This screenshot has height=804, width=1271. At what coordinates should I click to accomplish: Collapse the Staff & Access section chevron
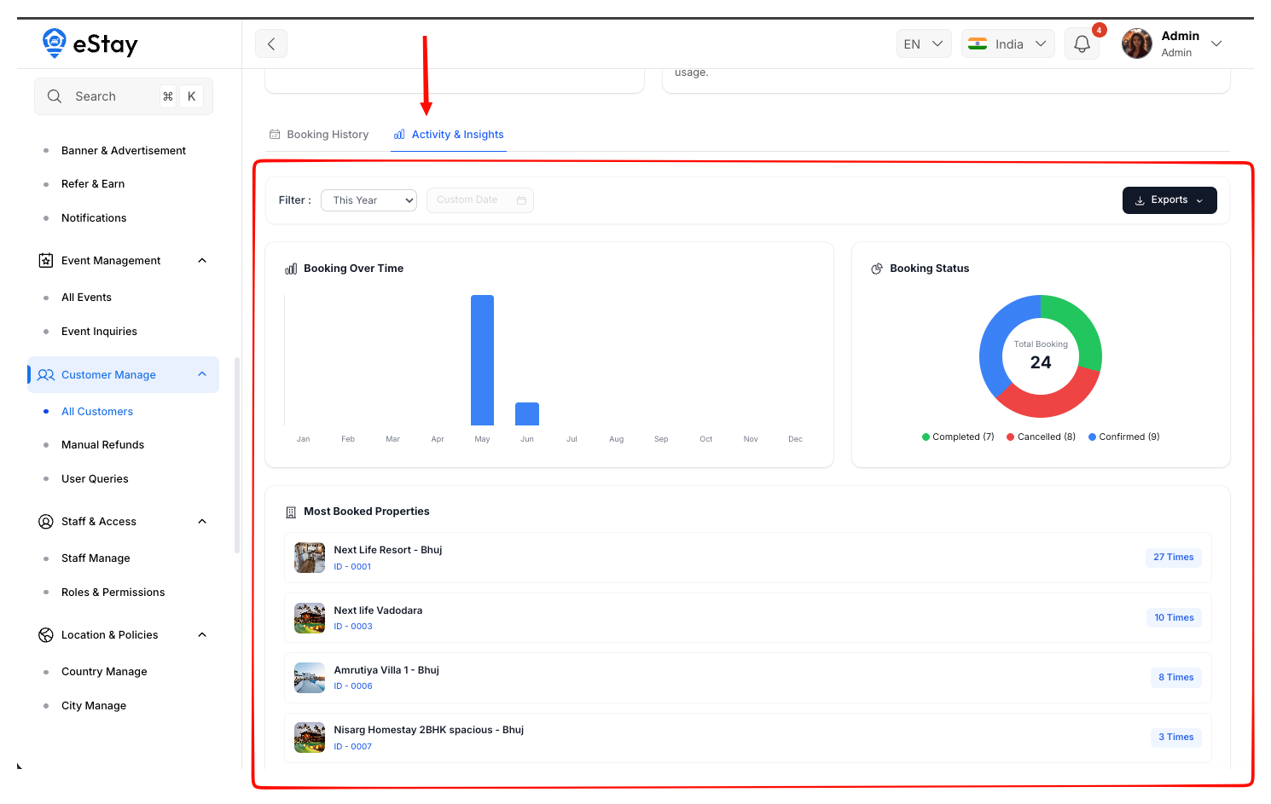pos(202,522)
